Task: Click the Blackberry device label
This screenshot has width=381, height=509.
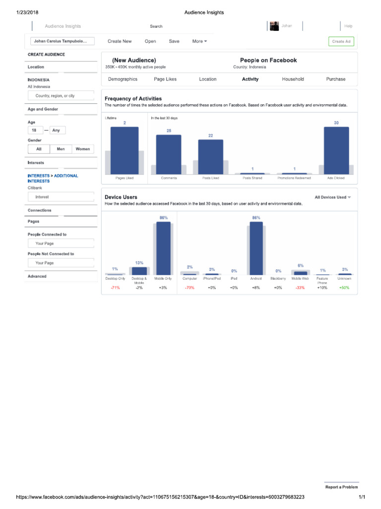Action: [278, 278]
